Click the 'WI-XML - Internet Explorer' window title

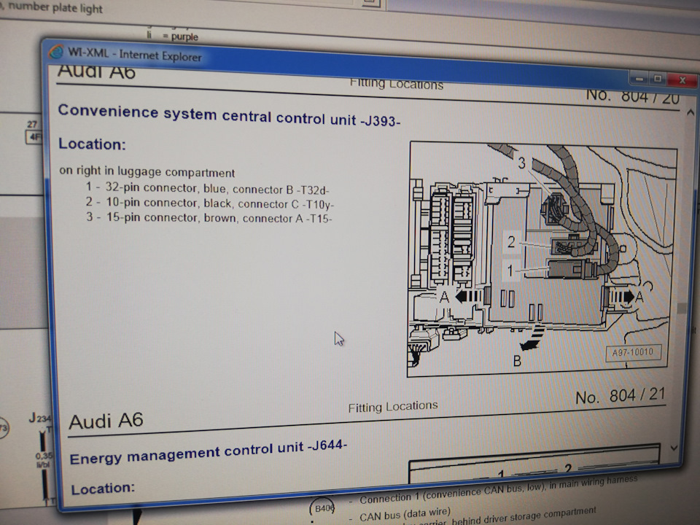coord(134,55)
